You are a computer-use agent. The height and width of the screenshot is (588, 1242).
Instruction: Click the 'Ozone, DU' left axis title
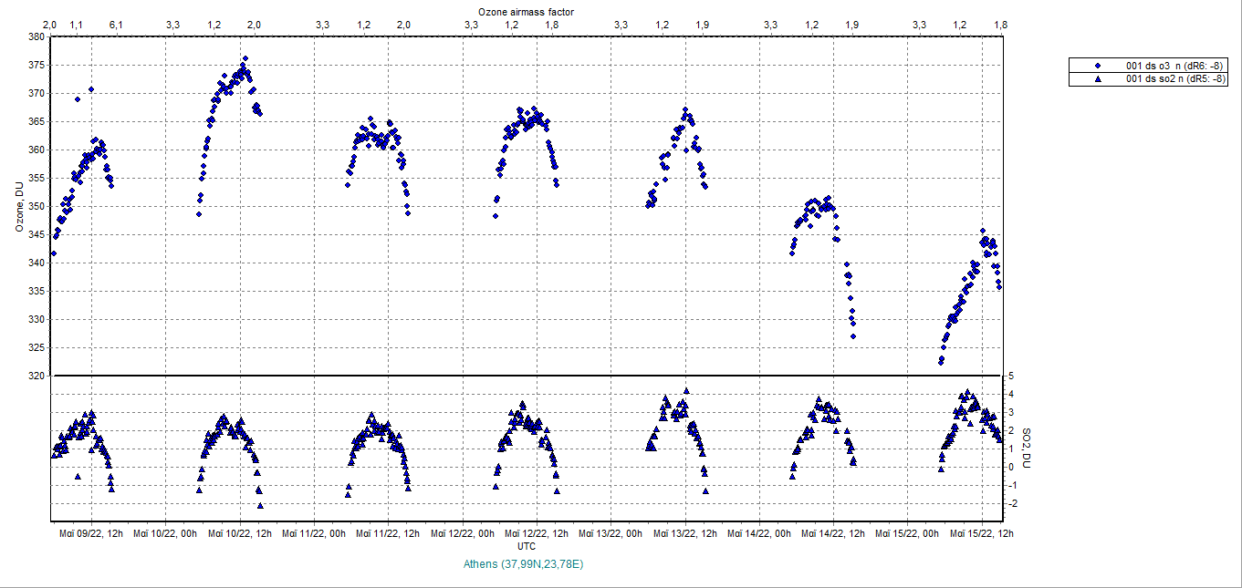[18, 206]
